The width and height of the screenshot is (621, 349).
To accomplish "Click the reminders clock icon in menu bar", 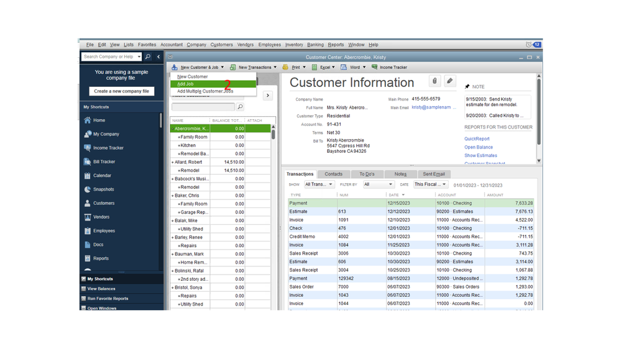I will (x=528, y=45).
